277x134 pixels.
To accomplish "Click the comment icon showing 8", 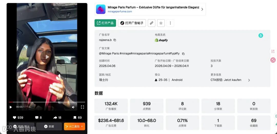I will tap(37, 118).
